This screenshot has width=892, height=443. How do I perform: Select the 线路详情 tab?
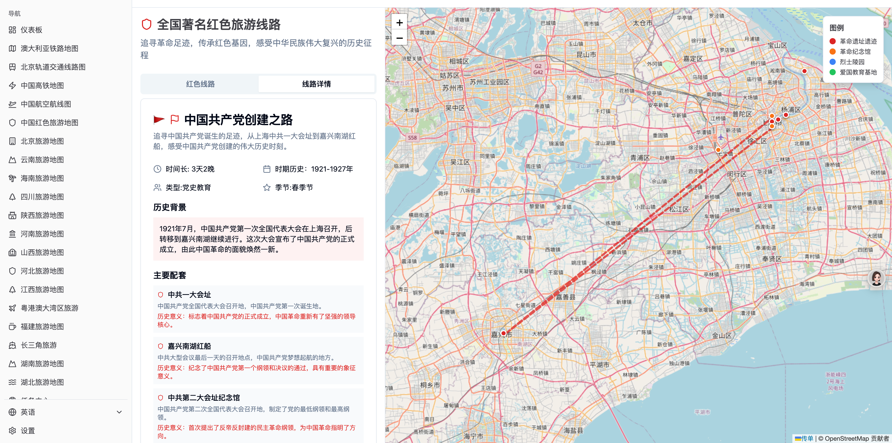(x=316, y=84)
